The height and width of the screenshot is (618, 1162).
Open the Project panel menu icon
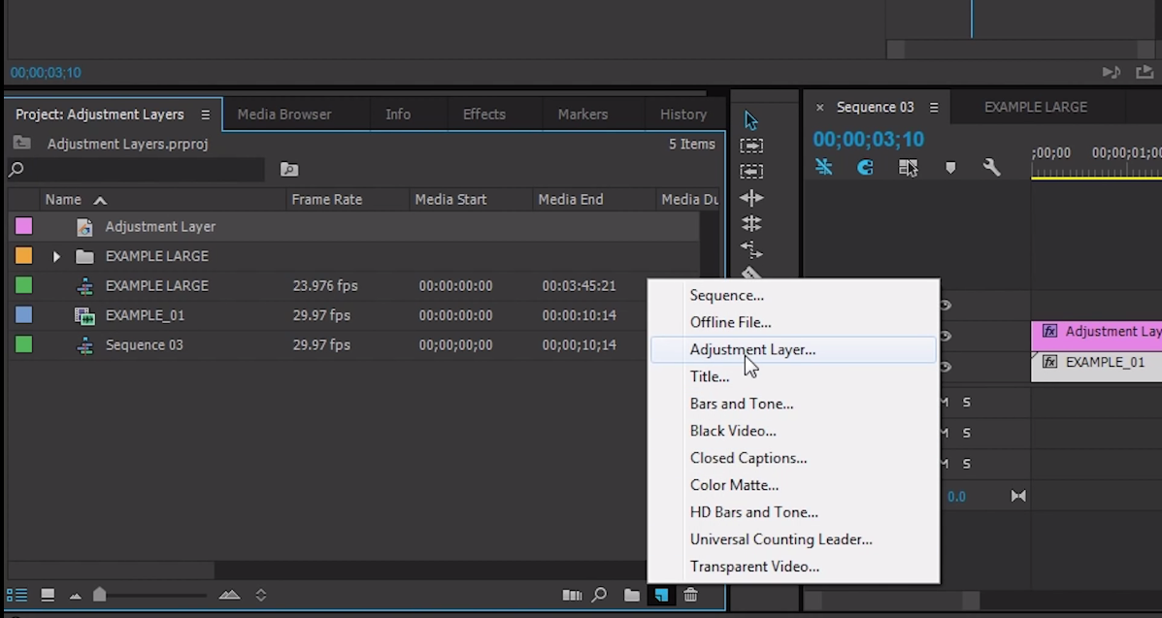pos(205,114)
